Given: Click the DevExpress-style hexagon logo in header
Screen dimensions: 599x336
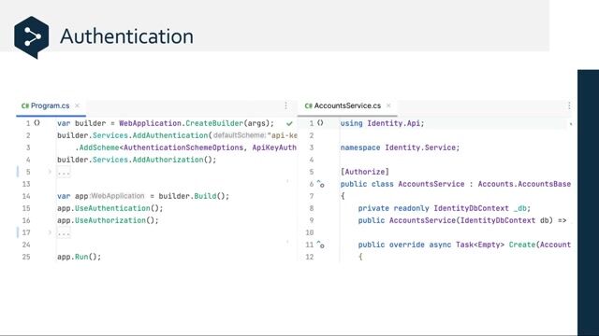Looking at the screenshot, I should point(31,37).
